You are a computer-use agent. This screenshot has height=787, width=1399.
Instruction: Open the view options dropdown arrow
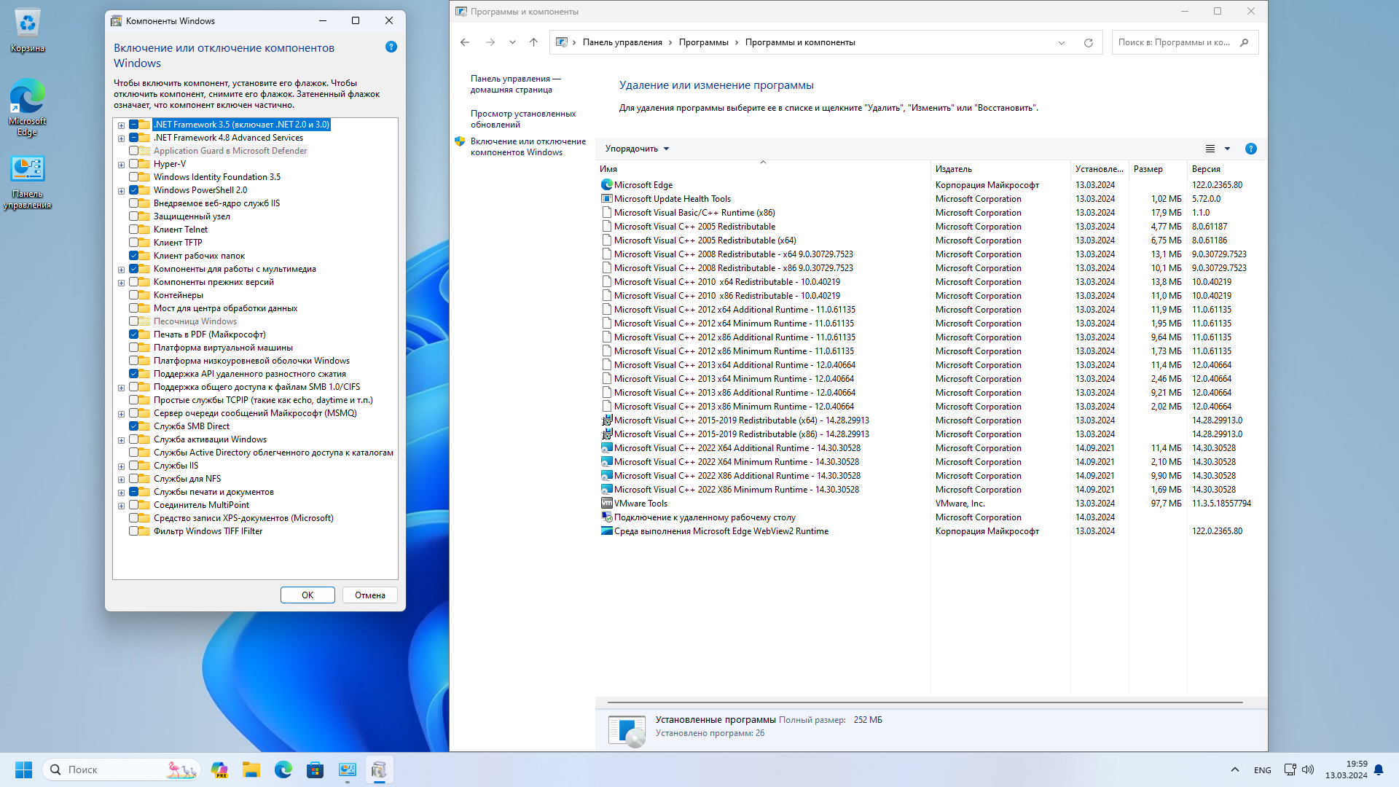pyautogui.click(x=1228, y=149)
